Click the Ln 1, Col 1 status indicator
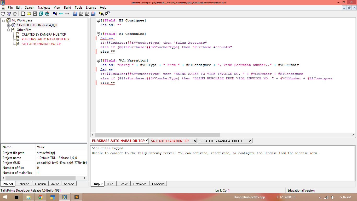This screenshot has width=357, height=201. click(222, 191)
